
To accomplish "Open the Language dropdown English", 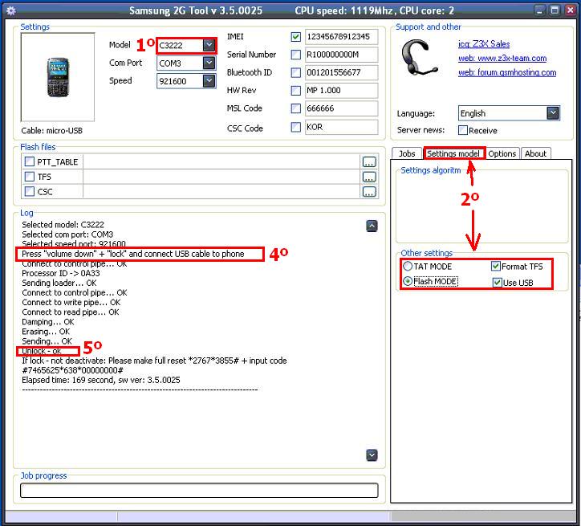I will [553, 113].
